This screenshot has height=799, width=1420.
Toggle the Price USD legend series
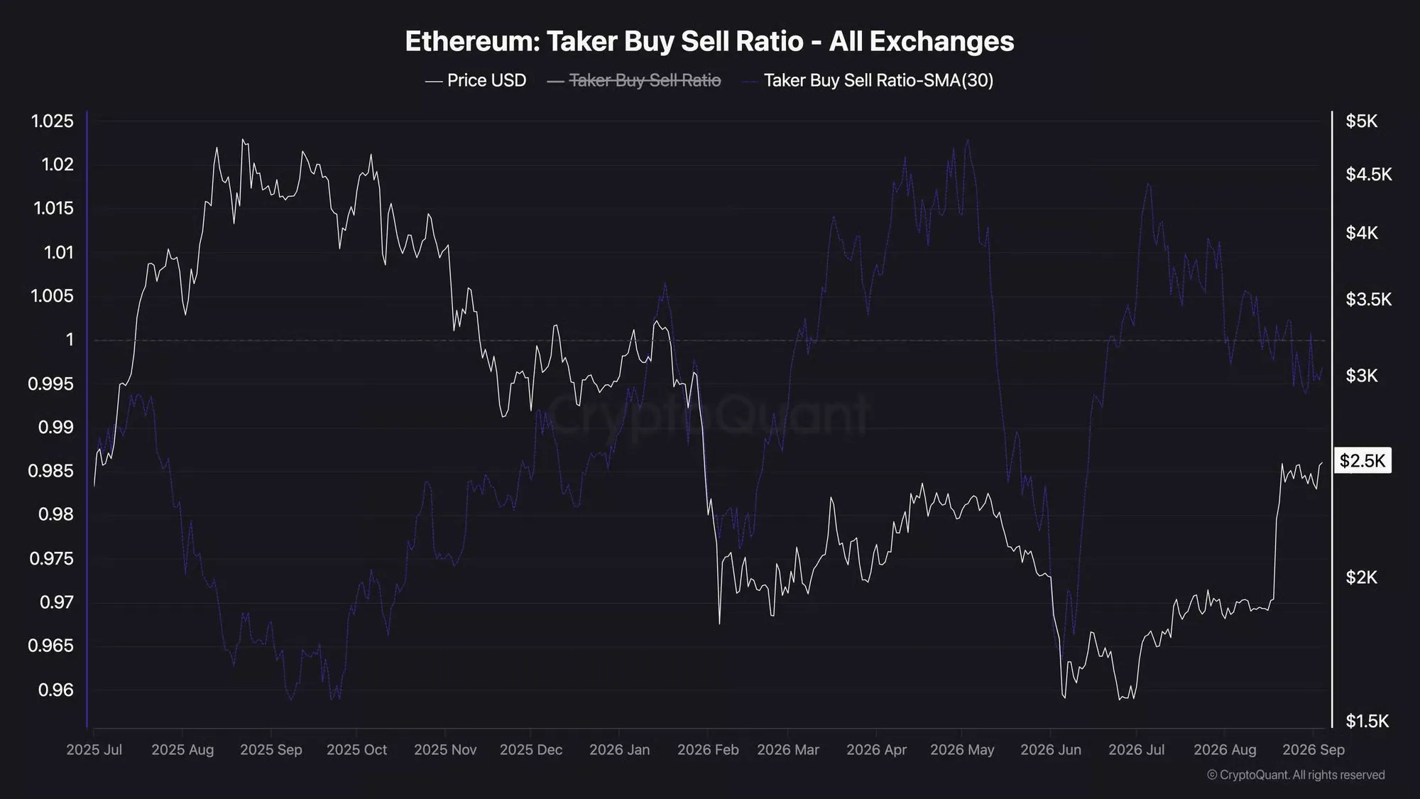click(476, 80)
